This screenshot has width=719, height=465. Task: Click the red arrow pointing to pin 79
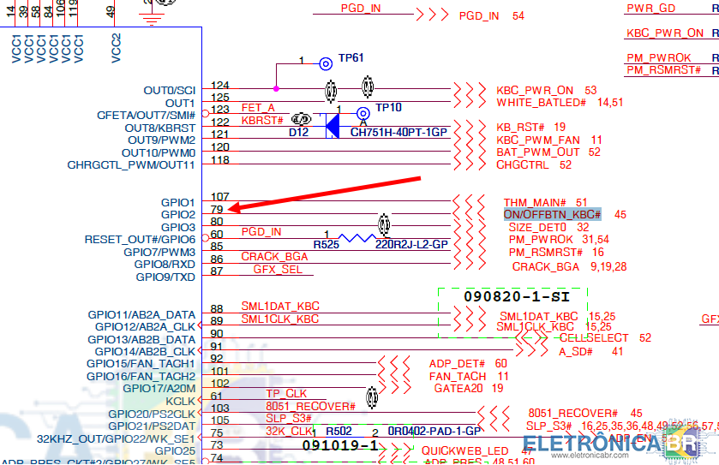(x=326, y=193)
